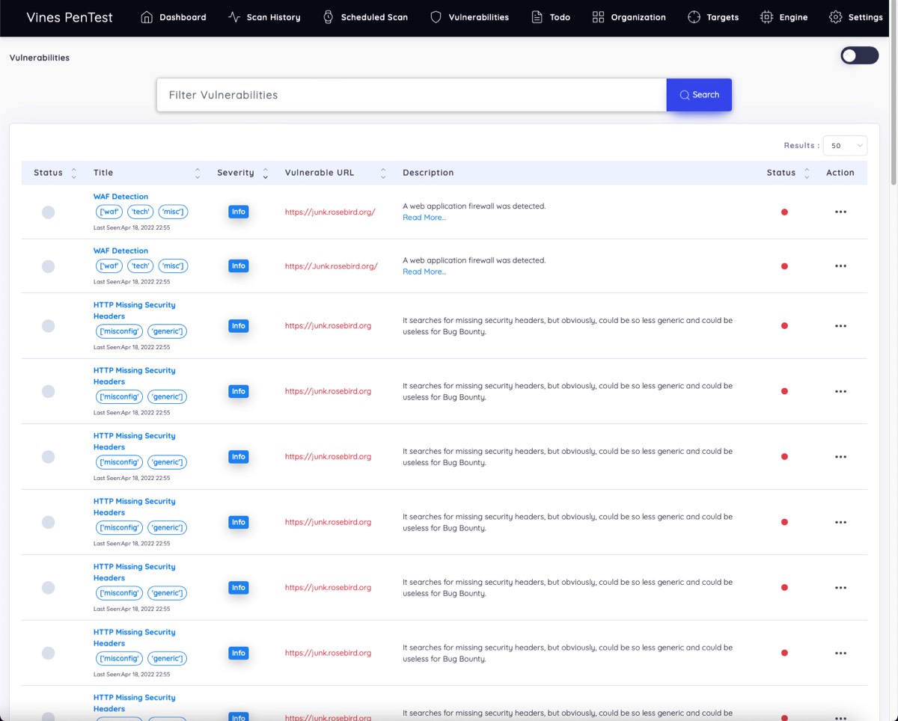Select the round checkbox of first WAF Detection row
898x721 pixels.
(48, 212)
